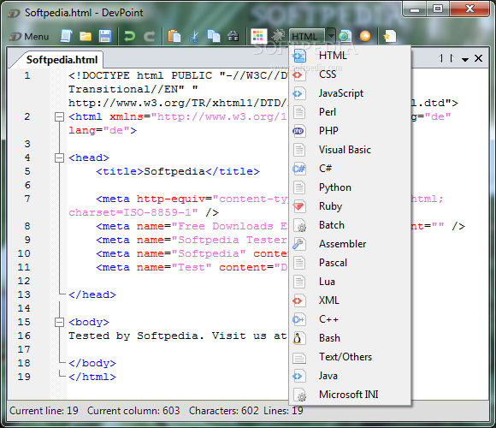Click the Microsoft INI gear icon
Image resolution: width=496 pixels, height=428 pixels.
[299, 395]
